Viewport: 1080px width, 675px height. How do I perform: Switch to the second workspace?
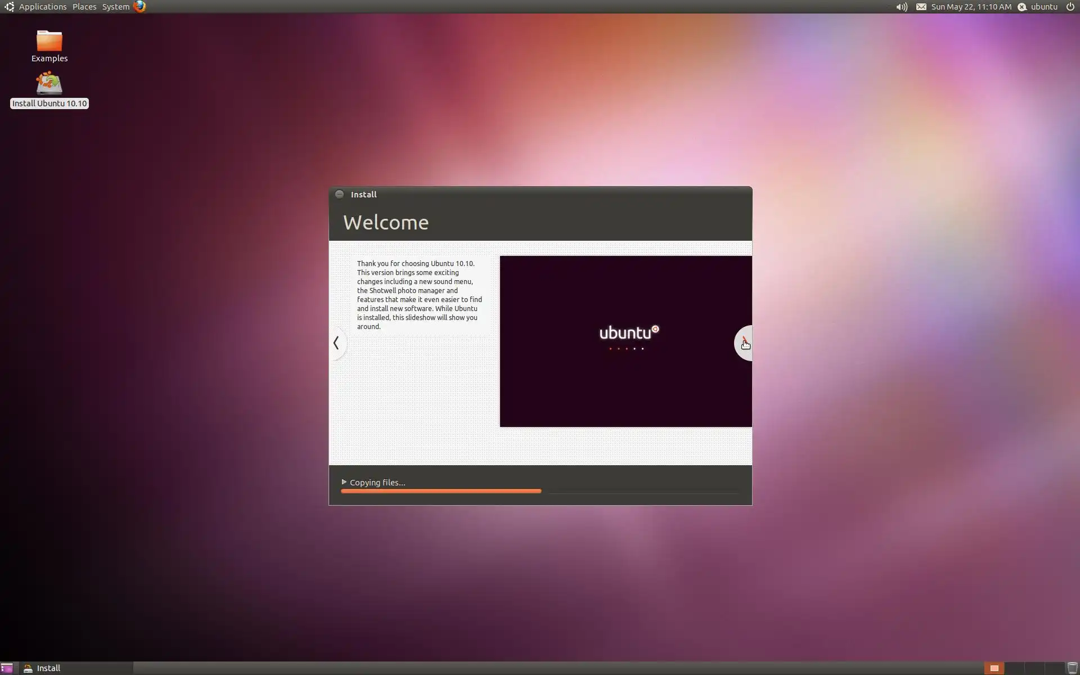pyautogui.click(x=1014, y=668)
